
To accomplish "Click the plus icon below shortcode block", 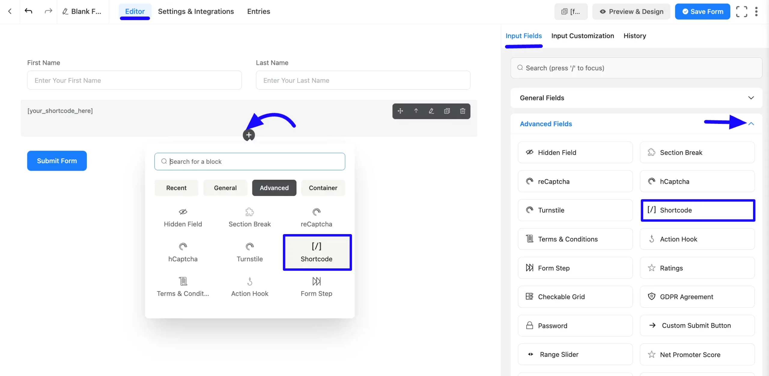I will [249, 135].
